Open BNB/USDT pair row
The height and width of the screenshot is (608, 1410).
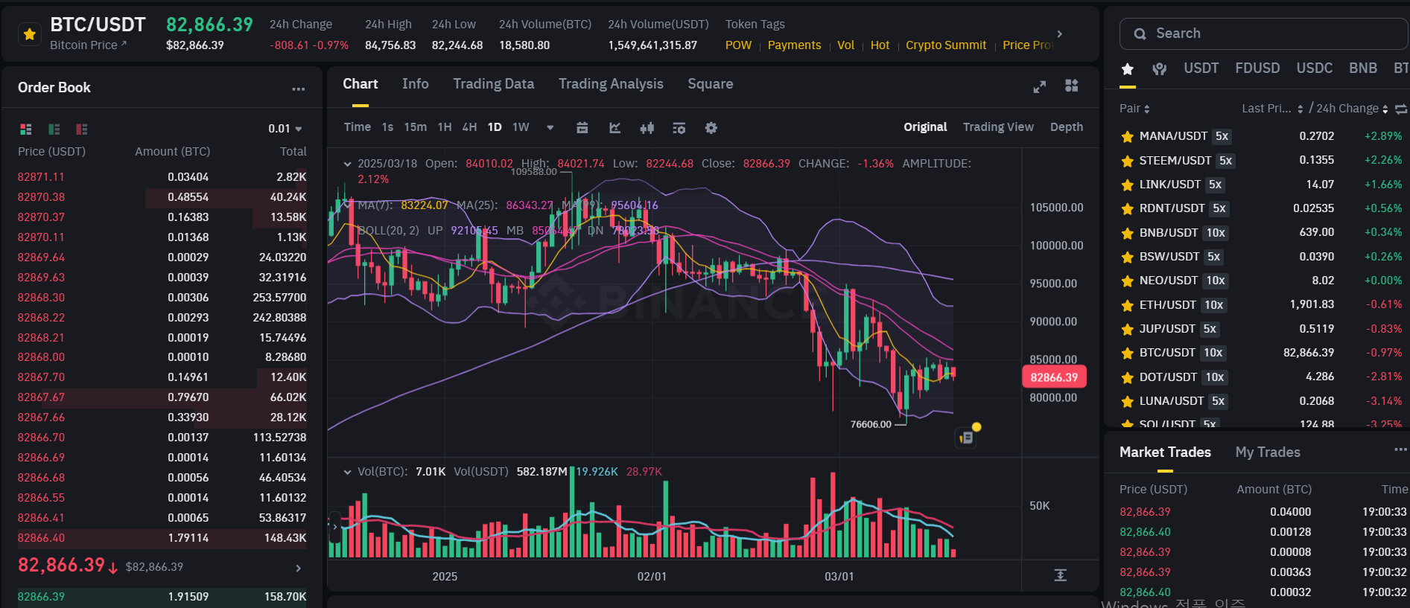point(1262,233)
